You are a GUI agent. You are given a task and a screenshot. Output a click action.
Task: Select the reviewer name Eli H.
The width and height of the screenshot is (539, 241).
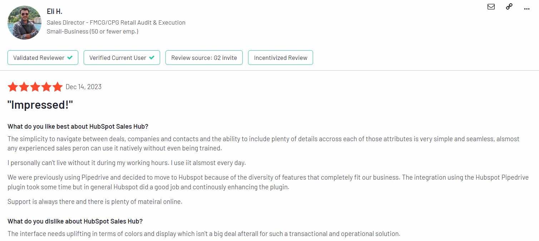click(54, 11)
